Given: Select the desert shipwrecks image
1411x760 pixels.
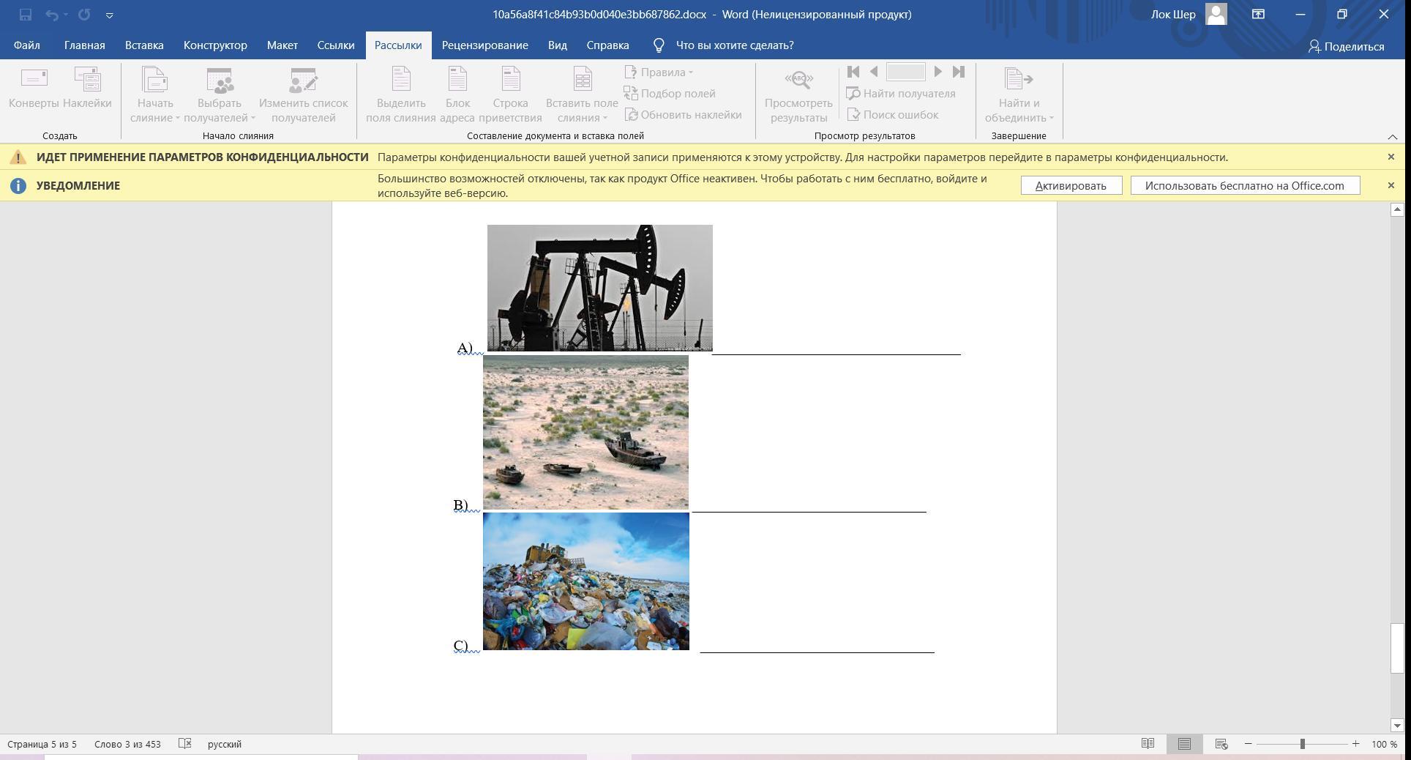Looking at the screenshot, I should (585, 432).
